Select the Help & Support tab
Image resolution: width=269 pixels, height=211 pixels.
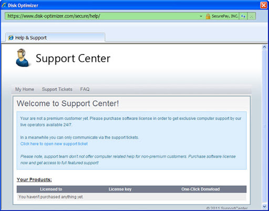(x=55, y=38)
